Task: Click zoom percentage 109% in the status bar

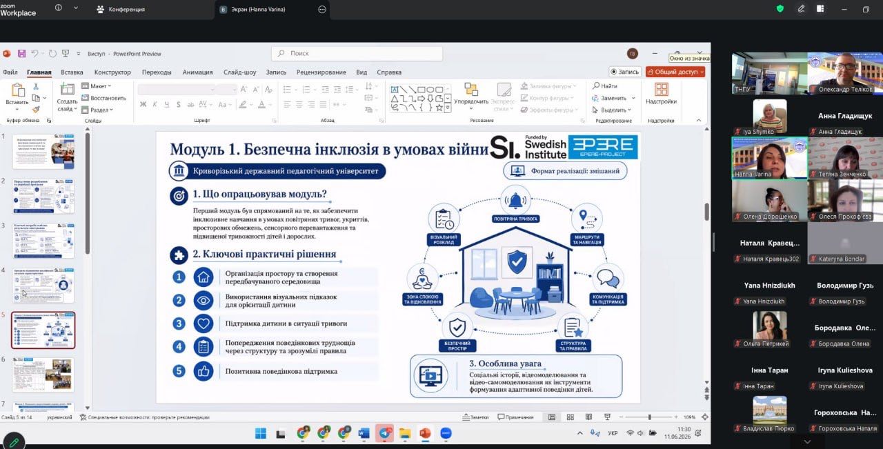Action: [x=690, y=417]
